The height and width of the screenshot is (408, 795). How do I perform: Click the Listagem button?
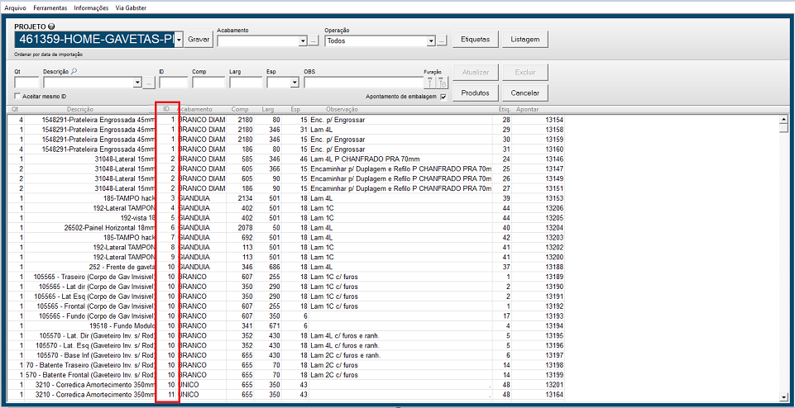click(525, 40)
